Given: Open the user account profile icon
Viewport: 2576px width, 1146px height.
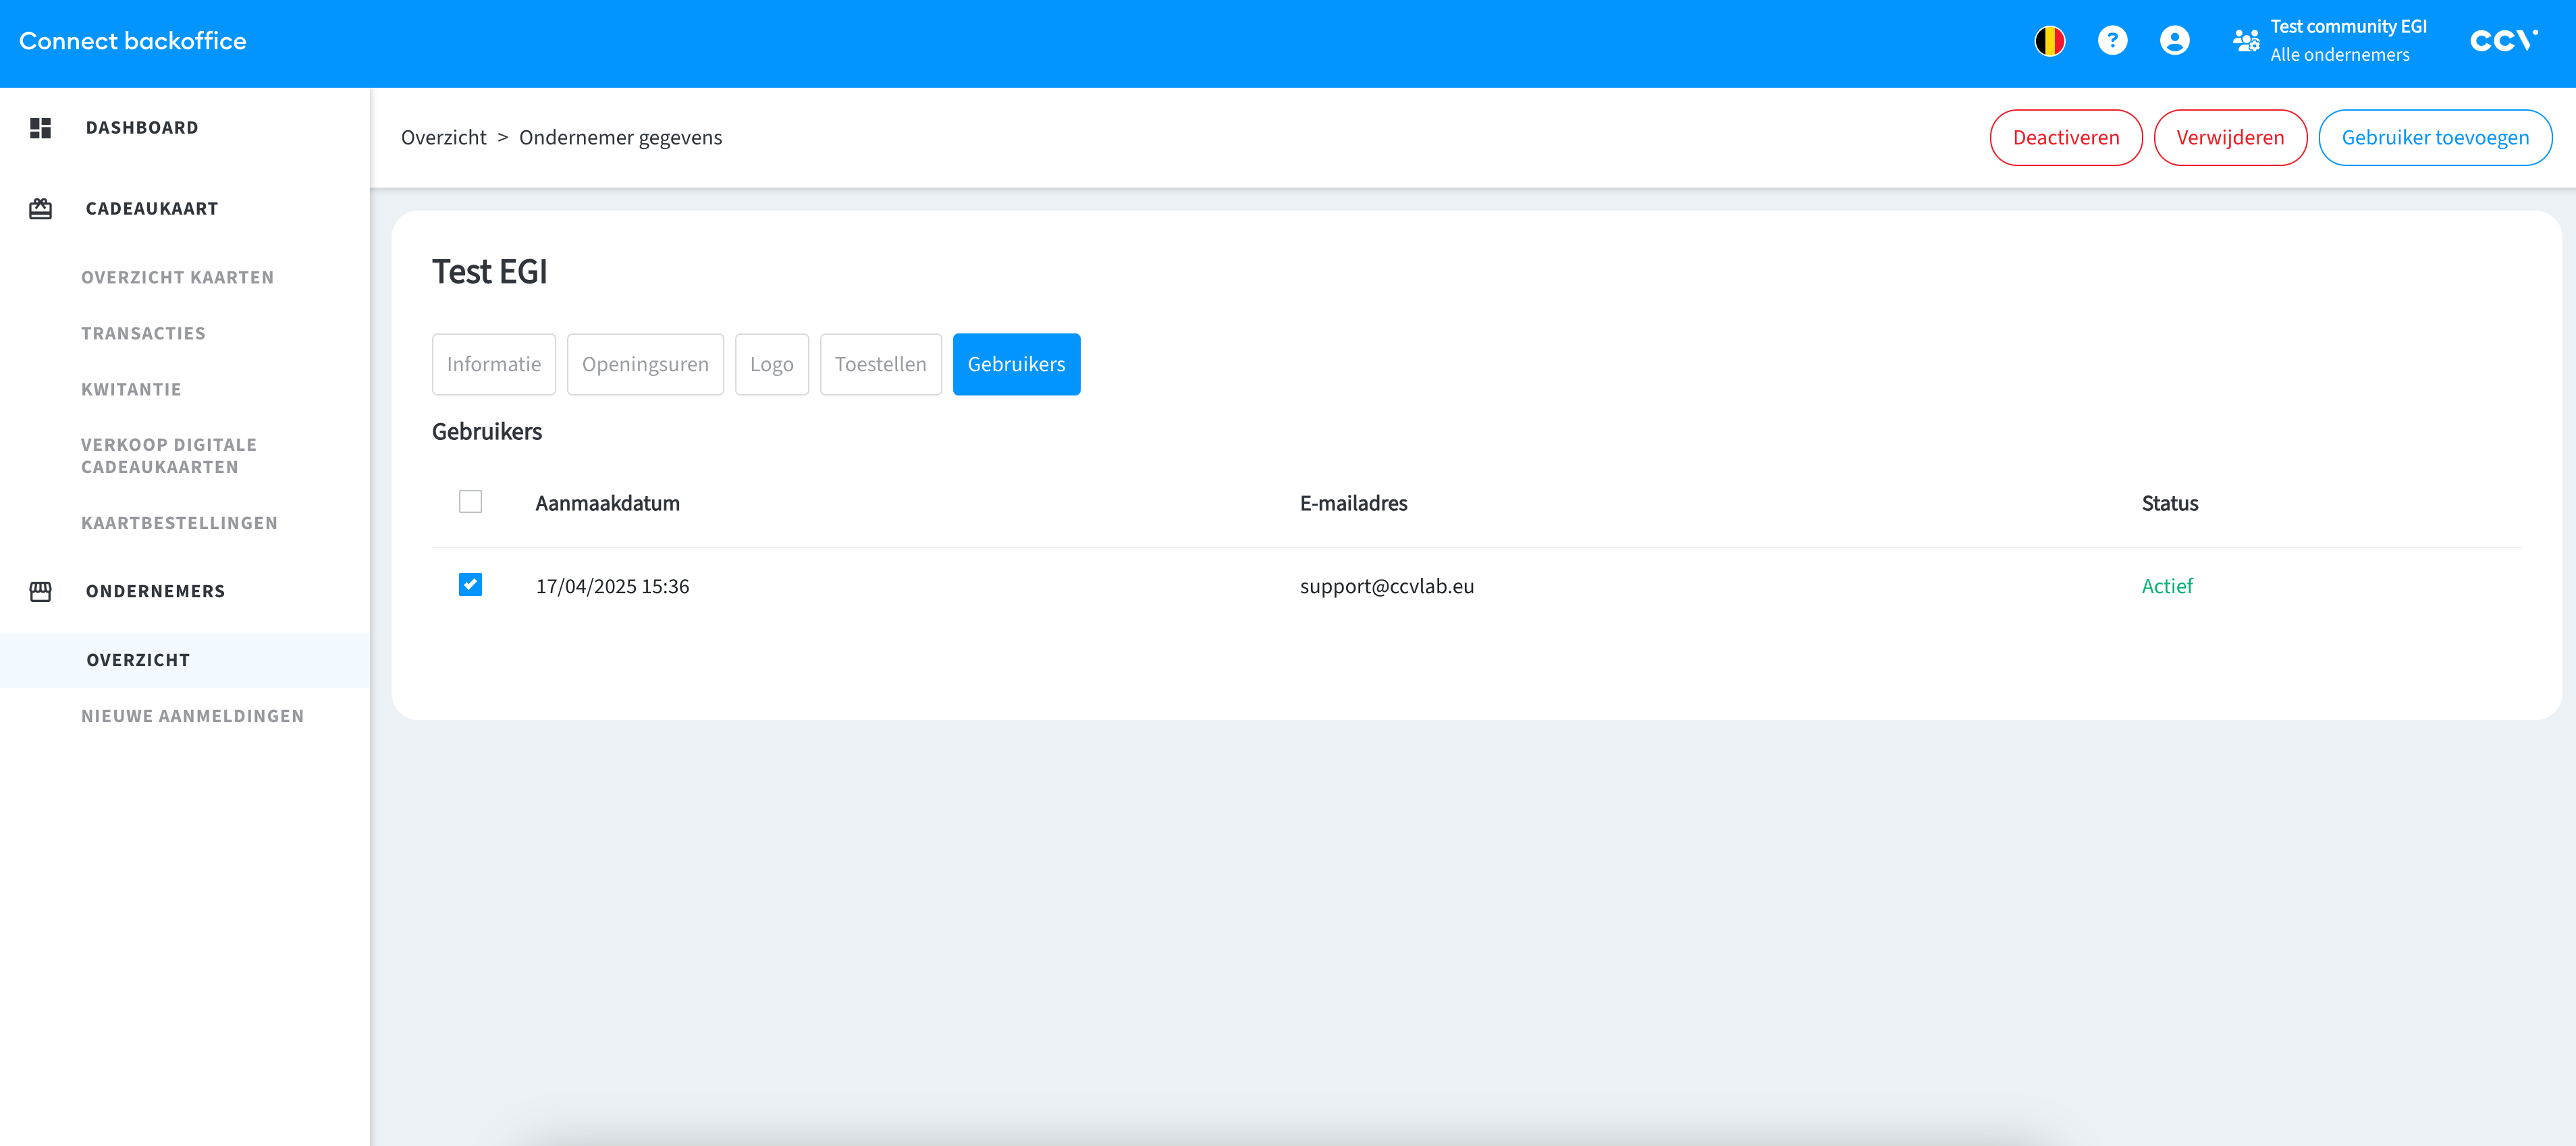Looking at the screenshot, I should click(2174, 41).
